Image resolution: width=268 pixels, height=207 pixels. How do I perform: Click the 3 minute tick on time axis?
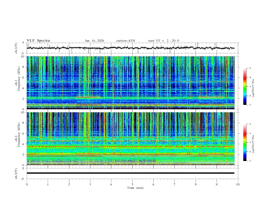[90, 184]
